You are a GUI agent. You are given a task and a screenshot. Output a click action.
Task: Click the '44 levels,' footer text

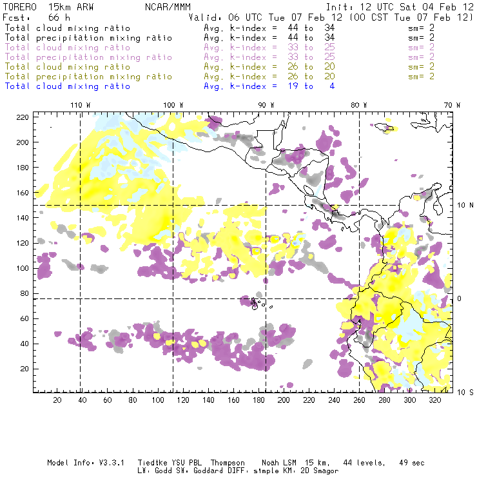(364, 463)
